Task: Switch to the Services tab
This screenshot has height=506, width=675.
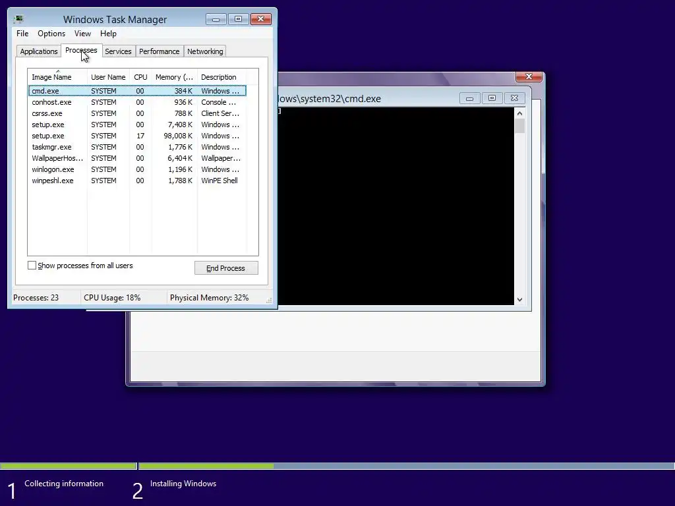Action: (x=118, y=51)
